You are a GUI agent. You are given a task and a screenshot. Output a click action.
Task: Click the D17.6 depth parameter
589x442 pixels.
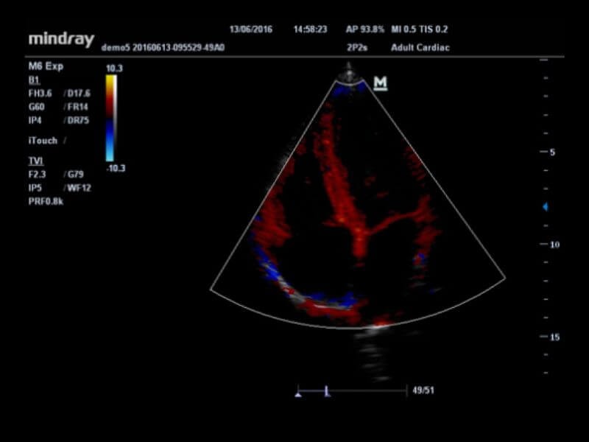click(77, 92)
